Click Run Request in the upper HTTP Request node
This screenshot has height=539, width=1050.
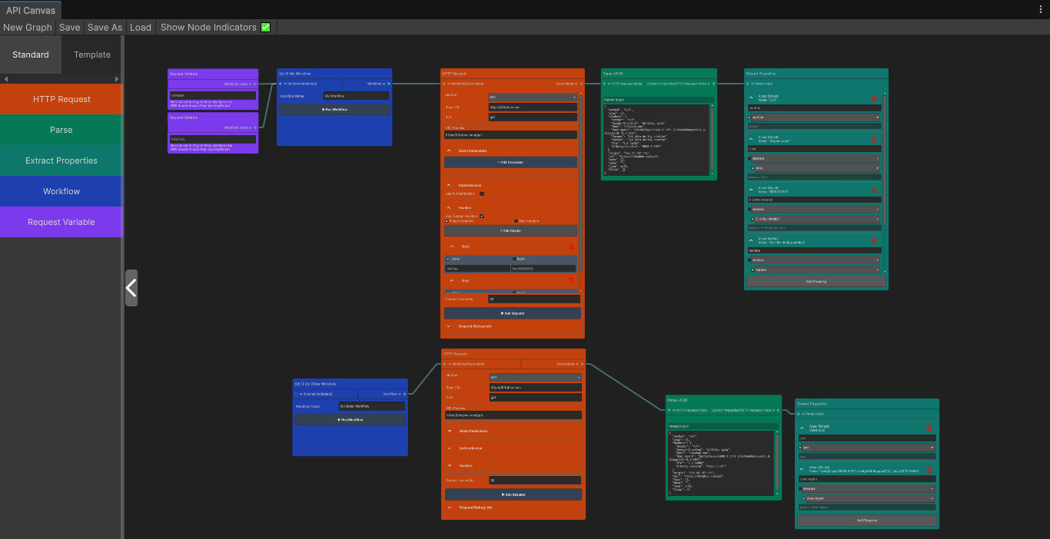tap(513, 313)
